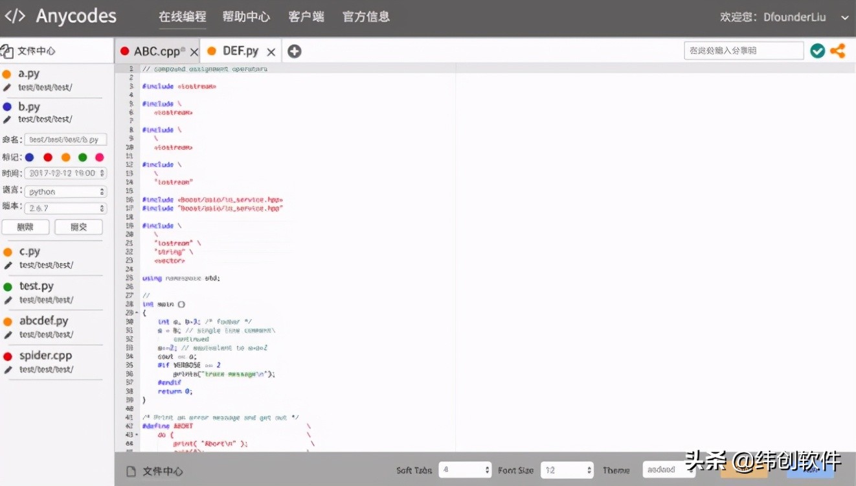Click the pencil edit icon under abcdef.py
This screenshot has width=856, height=486.
[x=8, y=334]
